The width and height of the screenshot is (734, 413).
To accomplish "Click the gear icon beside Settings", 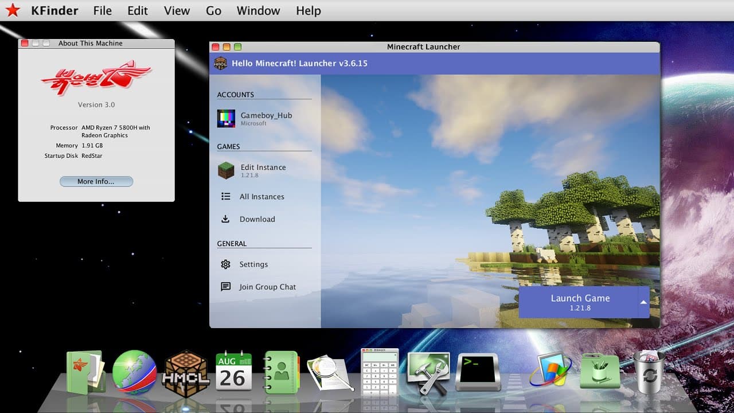I will pos(225,264).
